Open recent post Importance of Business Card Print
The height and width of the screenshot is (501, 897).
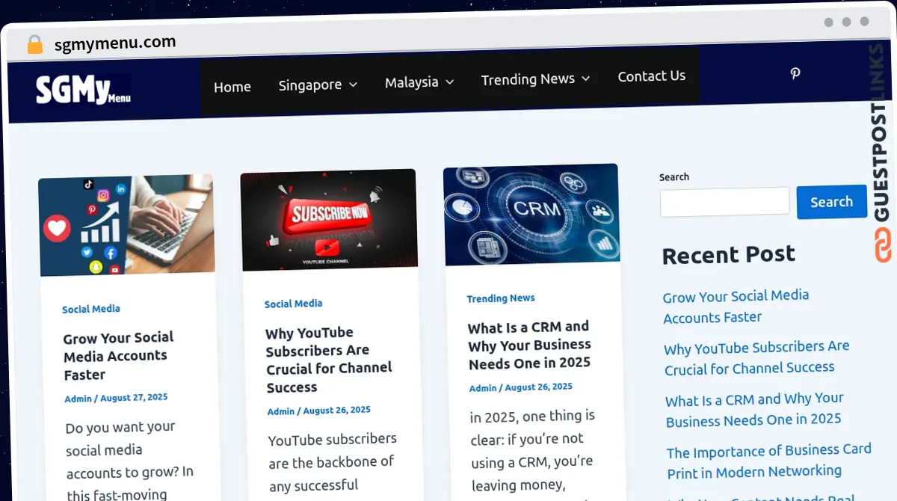point(768,461)
